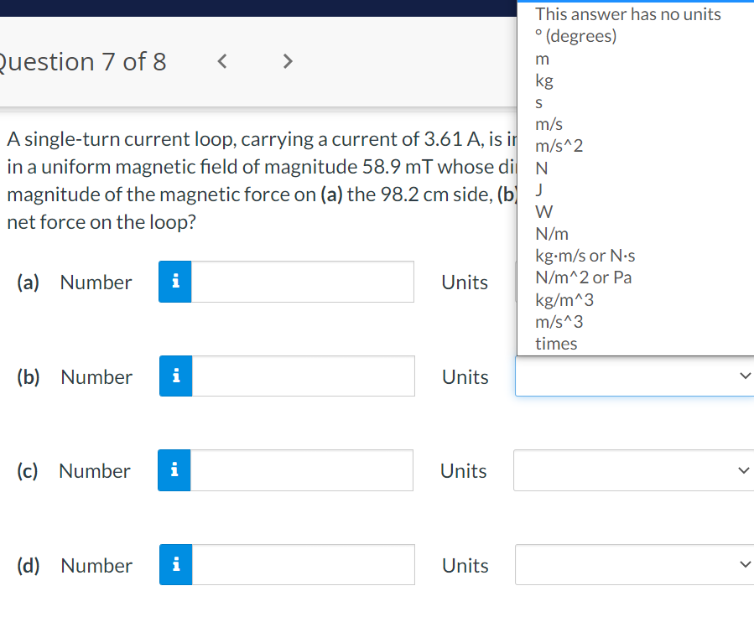
Task: Choose J from the unit options
Action: (x=538, y=189)
